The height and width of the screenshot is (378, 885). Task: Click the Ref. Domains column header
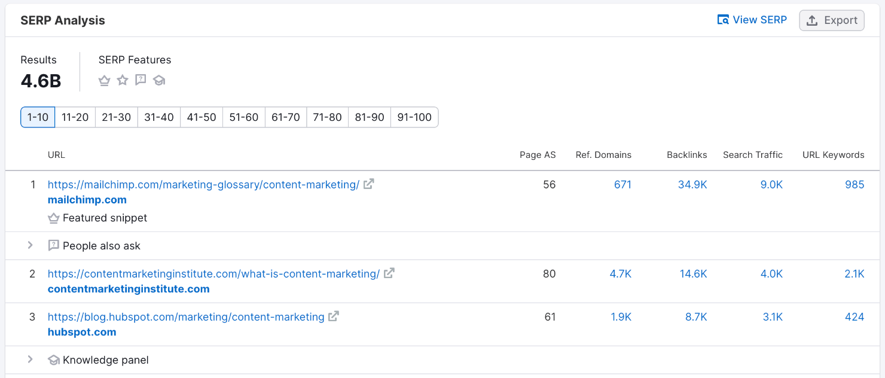(603, 155)
